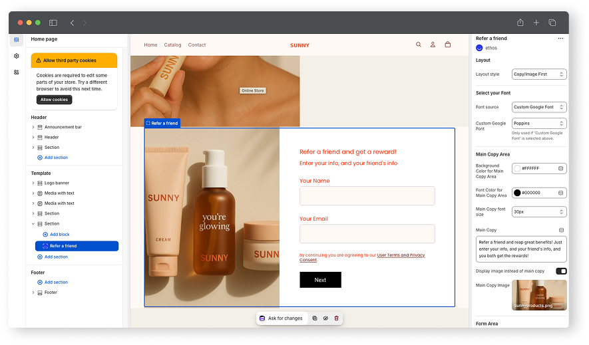Click the Ask for changes assistant icon
The height and width of the screenshot is (345, 589).
tap(262, 318)
